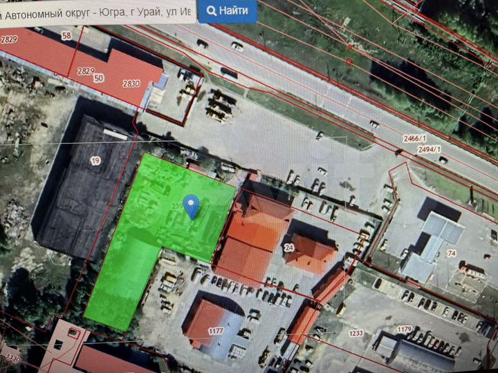
Task: Click parcel label 2466/1
Action: click(x=414, y=139)
